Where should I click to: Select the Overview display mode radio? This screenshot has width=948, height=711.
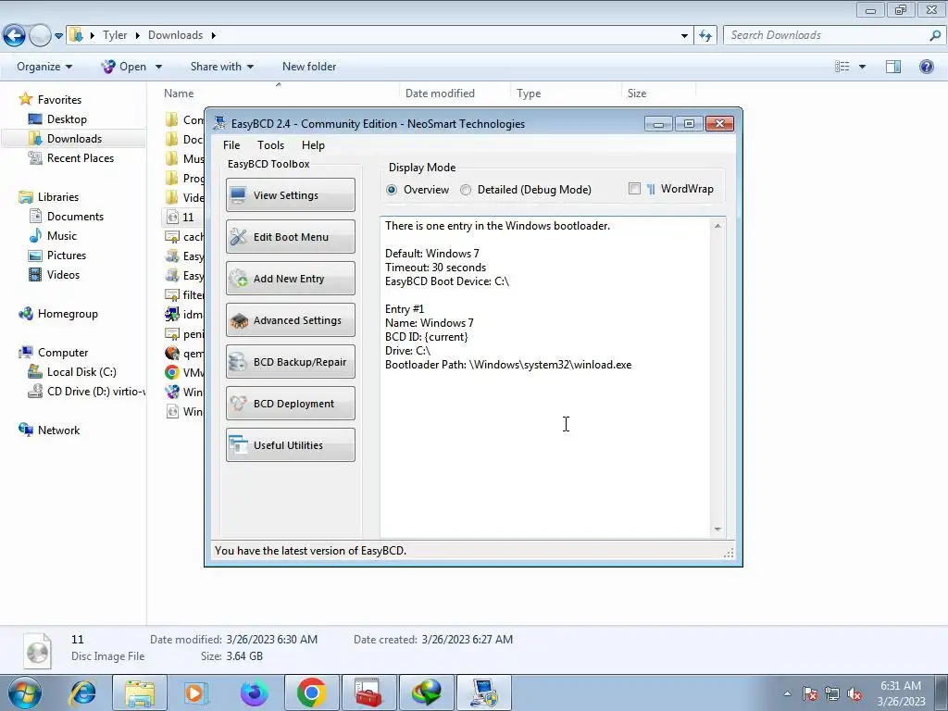(392, 190)
